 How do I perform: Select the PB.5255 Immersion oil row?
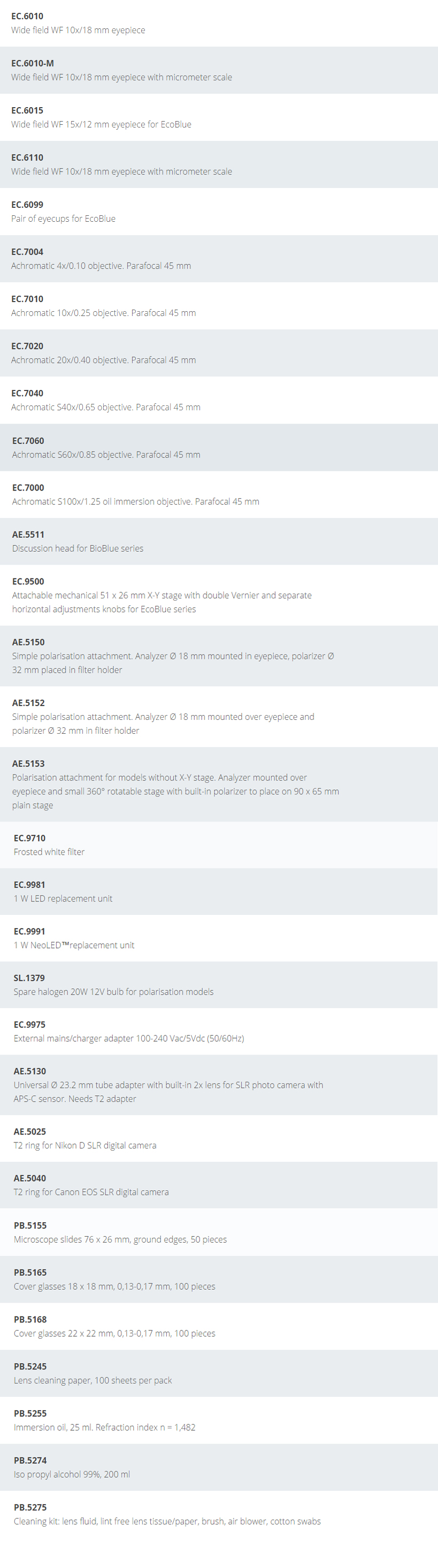219,1420
